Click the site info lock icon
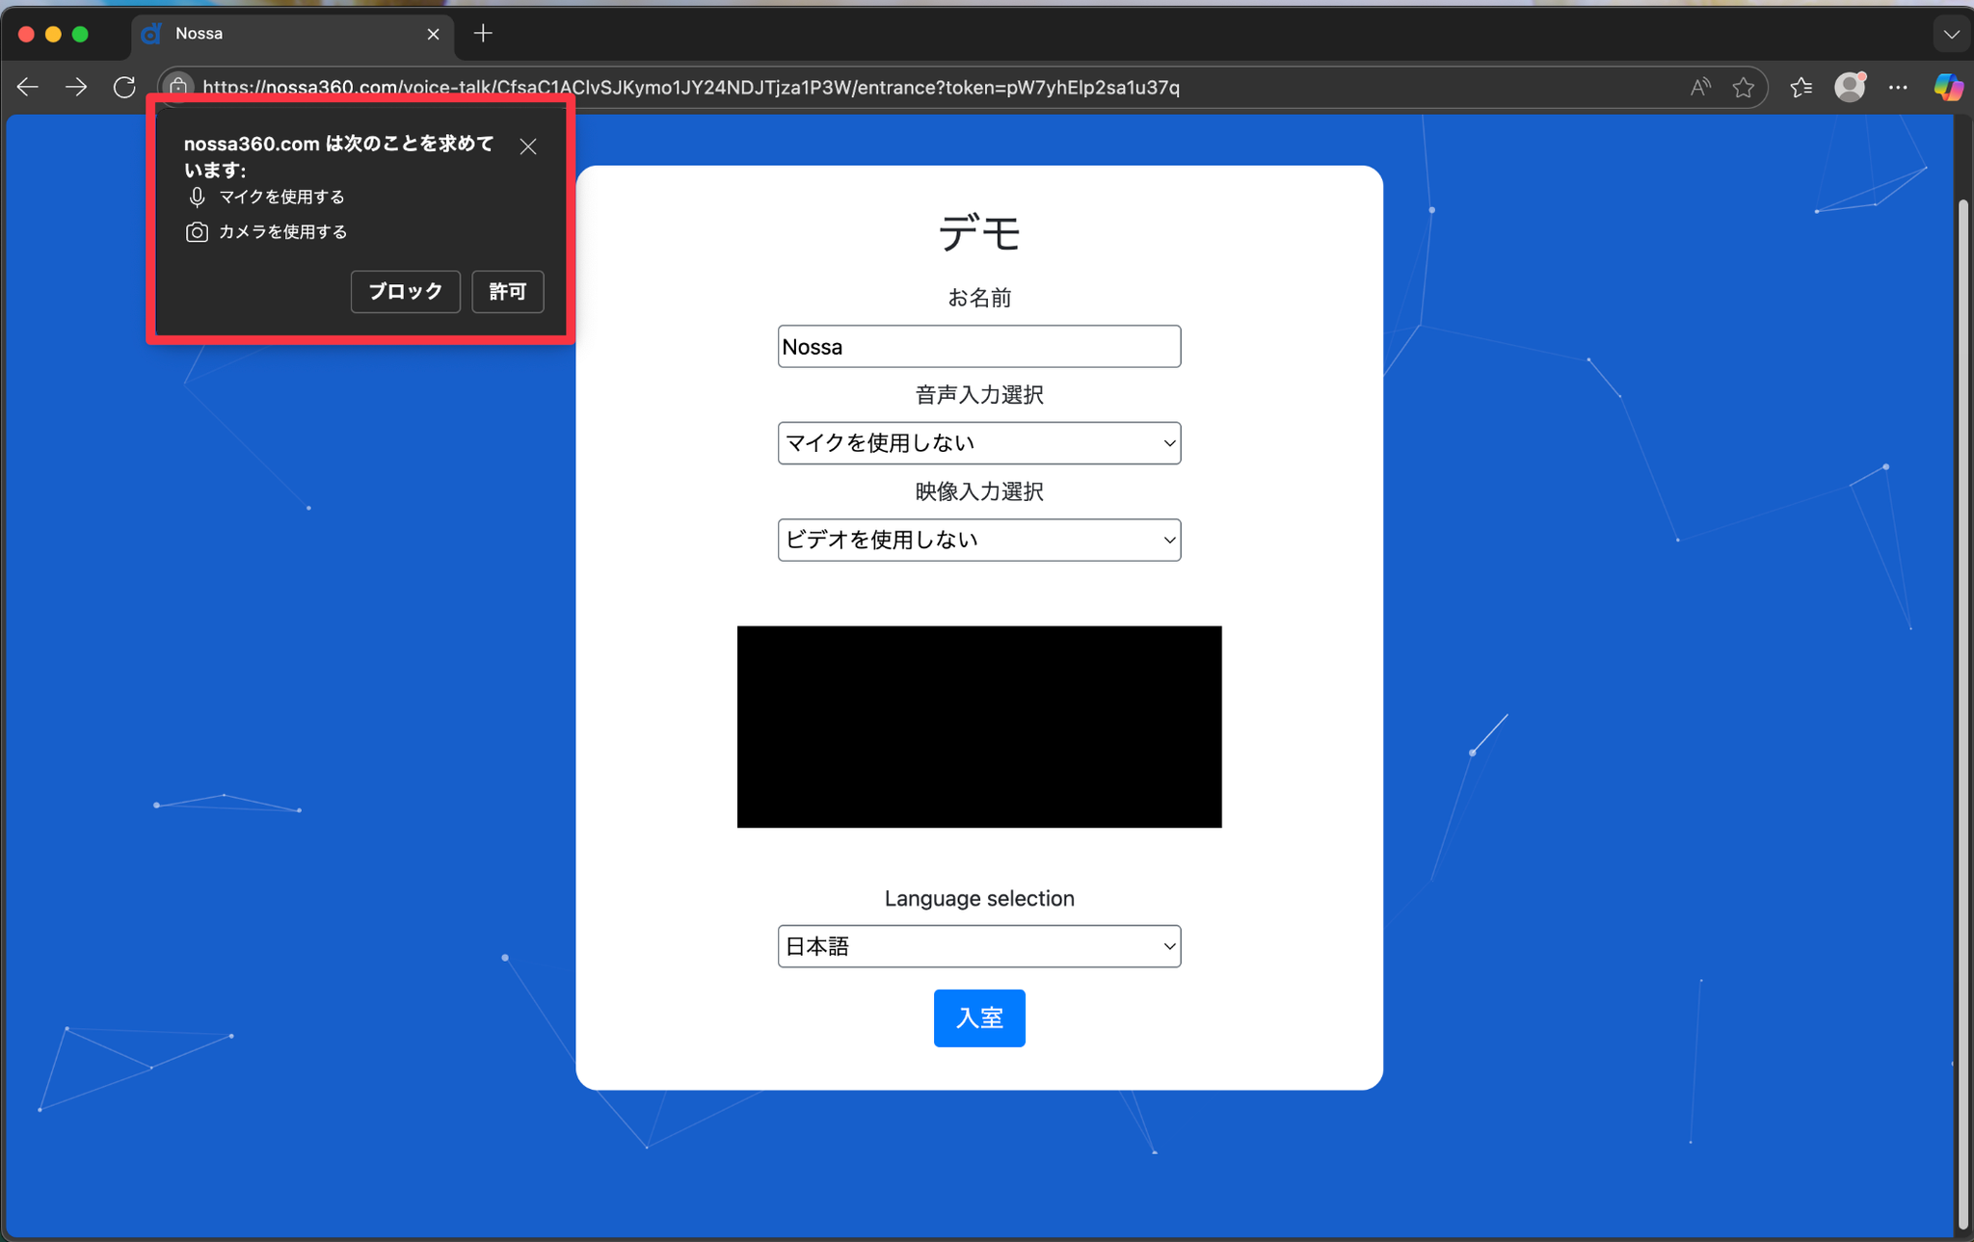Image resolution: width=1974 pixels, height=1242 pixels. click(x=178, y=87)
